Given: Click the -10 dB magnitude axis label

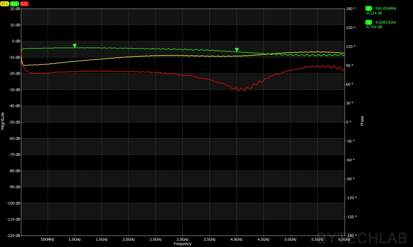Looking at the screenshot, I should pos(14,57).
